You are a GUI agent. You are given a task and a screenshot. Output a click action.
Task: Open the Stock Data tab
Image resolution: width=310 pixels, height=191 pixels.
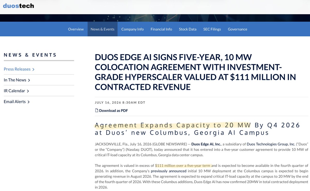[x=188, y=29]
